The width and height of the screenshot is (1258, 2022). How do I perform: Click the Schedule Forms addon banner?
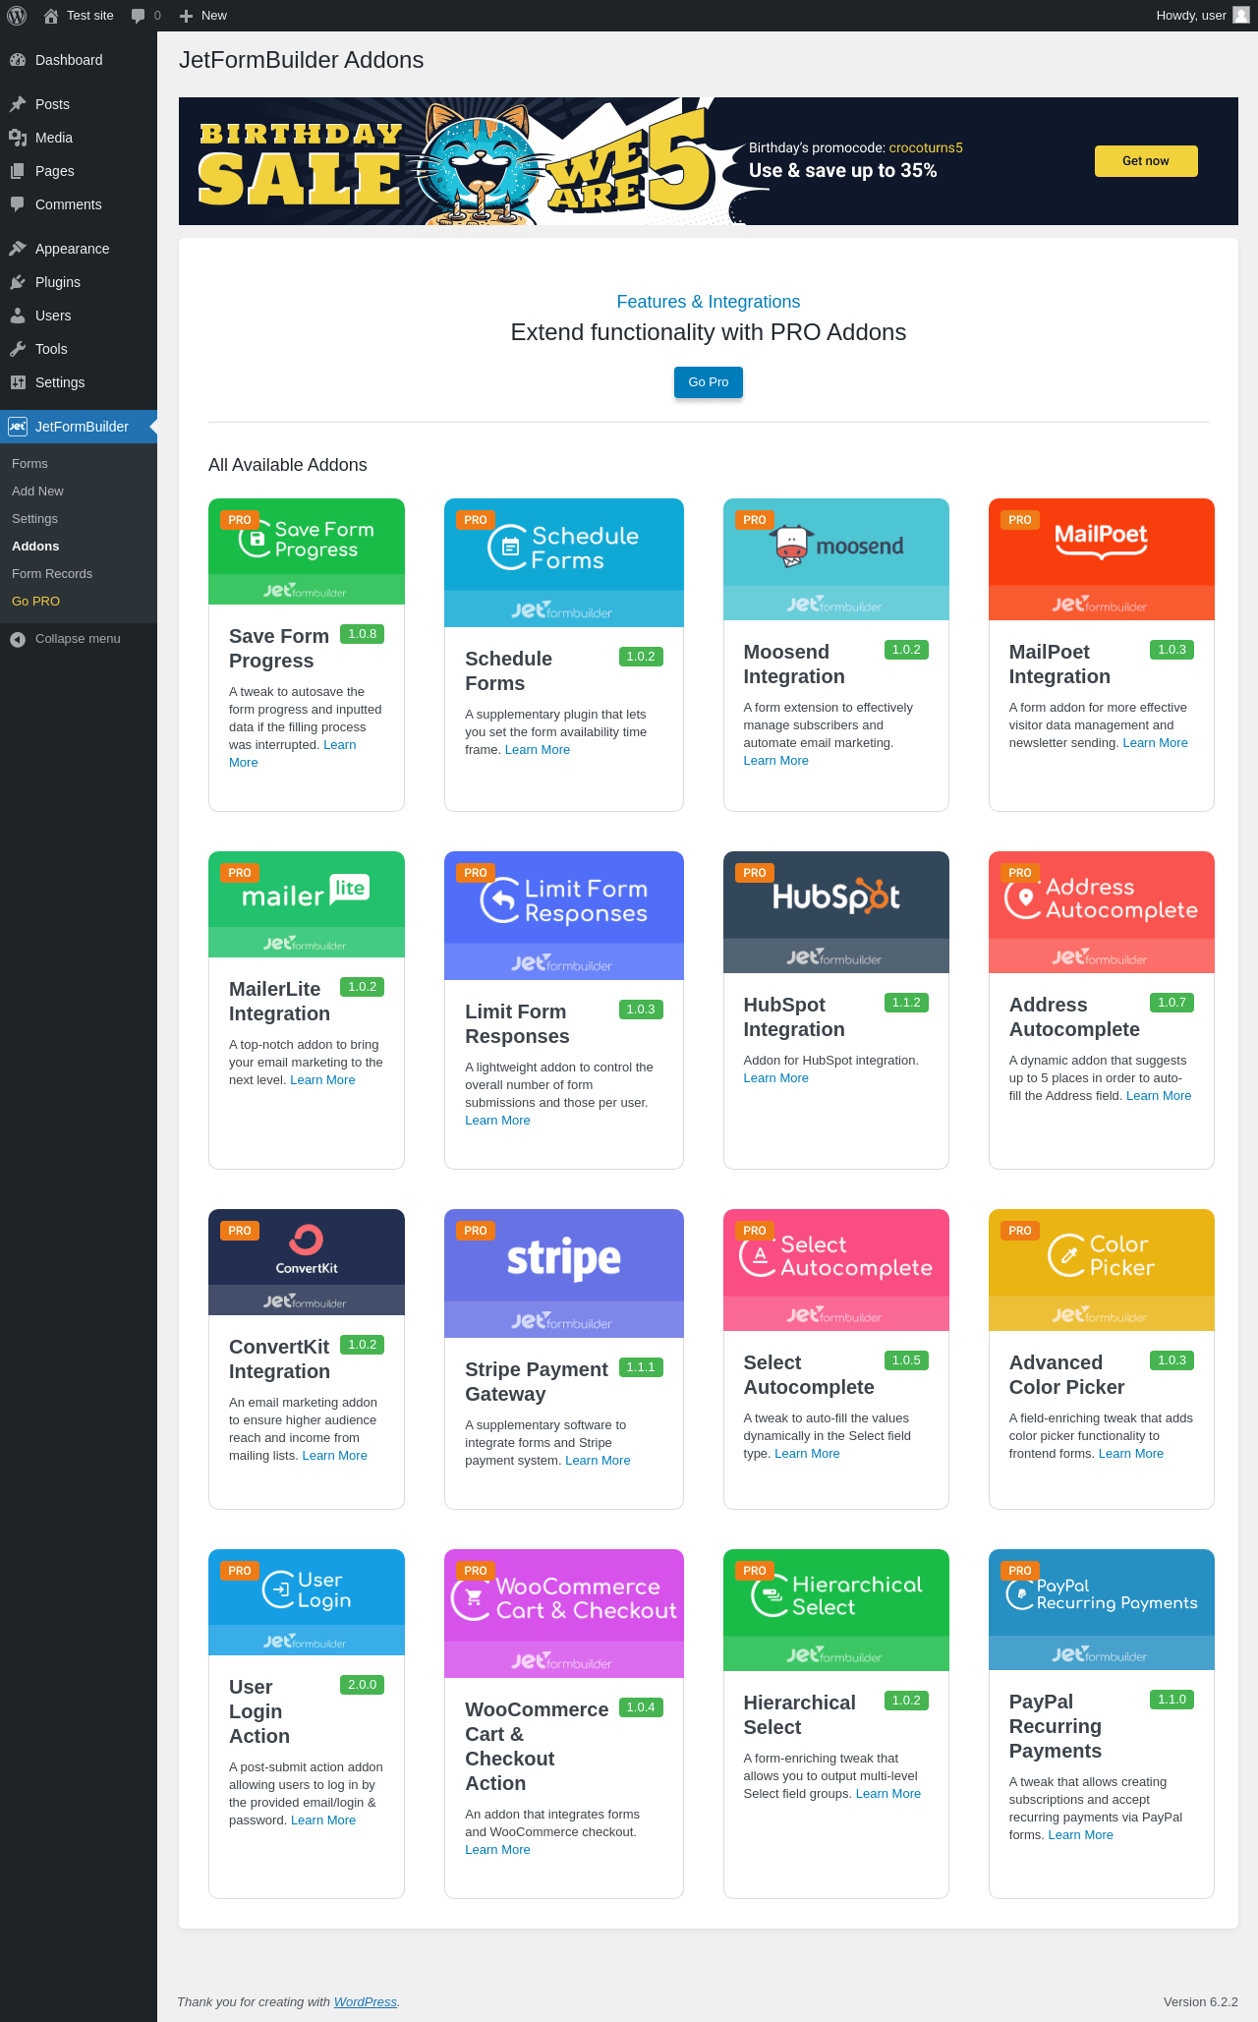(x=564, y=562)
